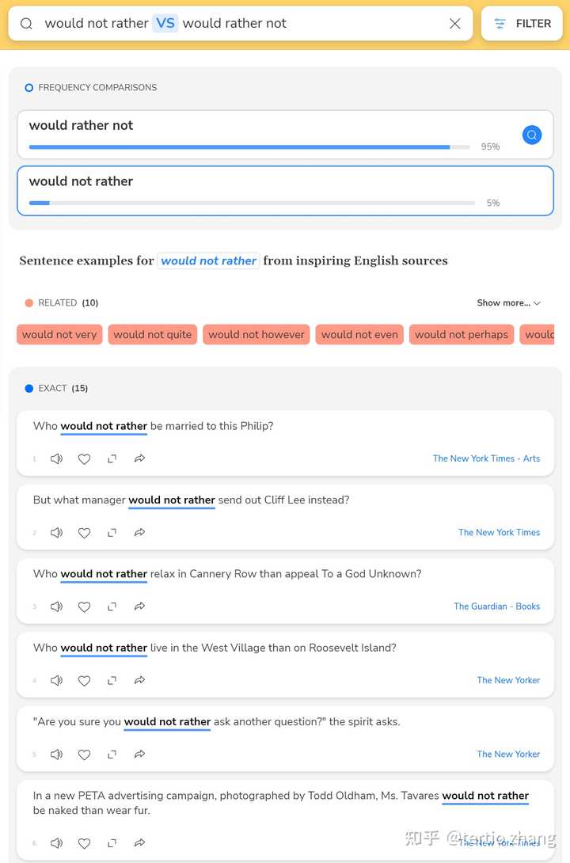Like the Cliff Lee example using its heart

pyautogui.click(x=84, y=532)
